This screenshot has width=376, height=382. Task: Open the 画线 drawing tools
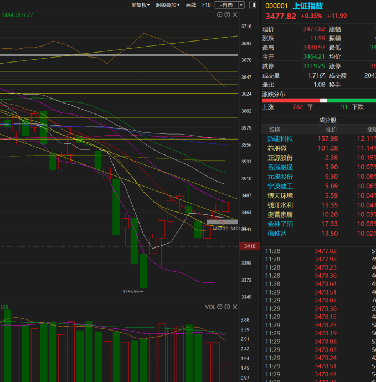pos(191,5)
